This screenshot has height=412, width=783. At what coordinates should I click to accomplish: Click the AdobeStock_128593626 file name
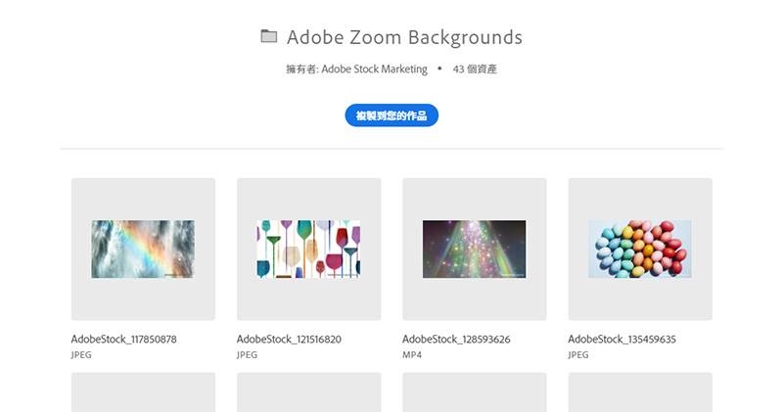point(456,339)
